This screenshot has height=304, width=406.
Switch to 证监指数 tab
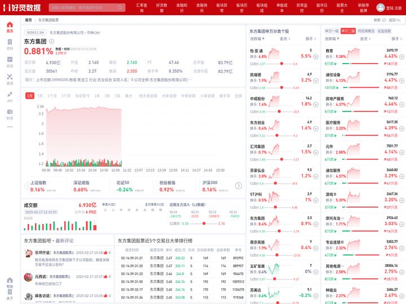click(x=384, y=31)
